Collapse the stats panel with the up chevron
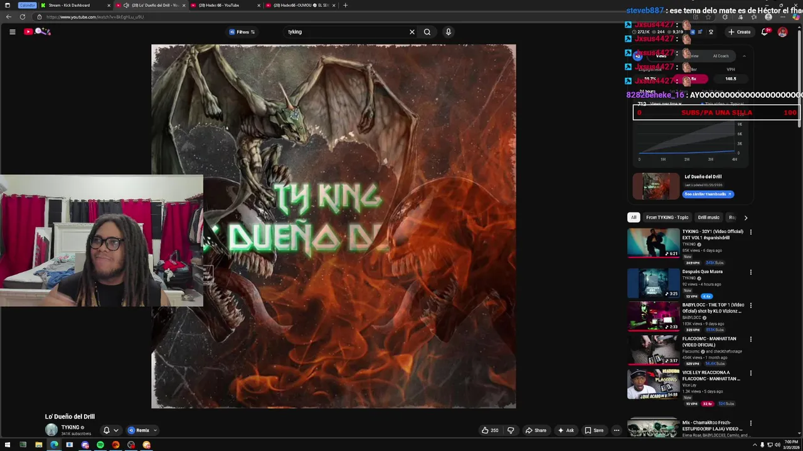 coord(744,56)
